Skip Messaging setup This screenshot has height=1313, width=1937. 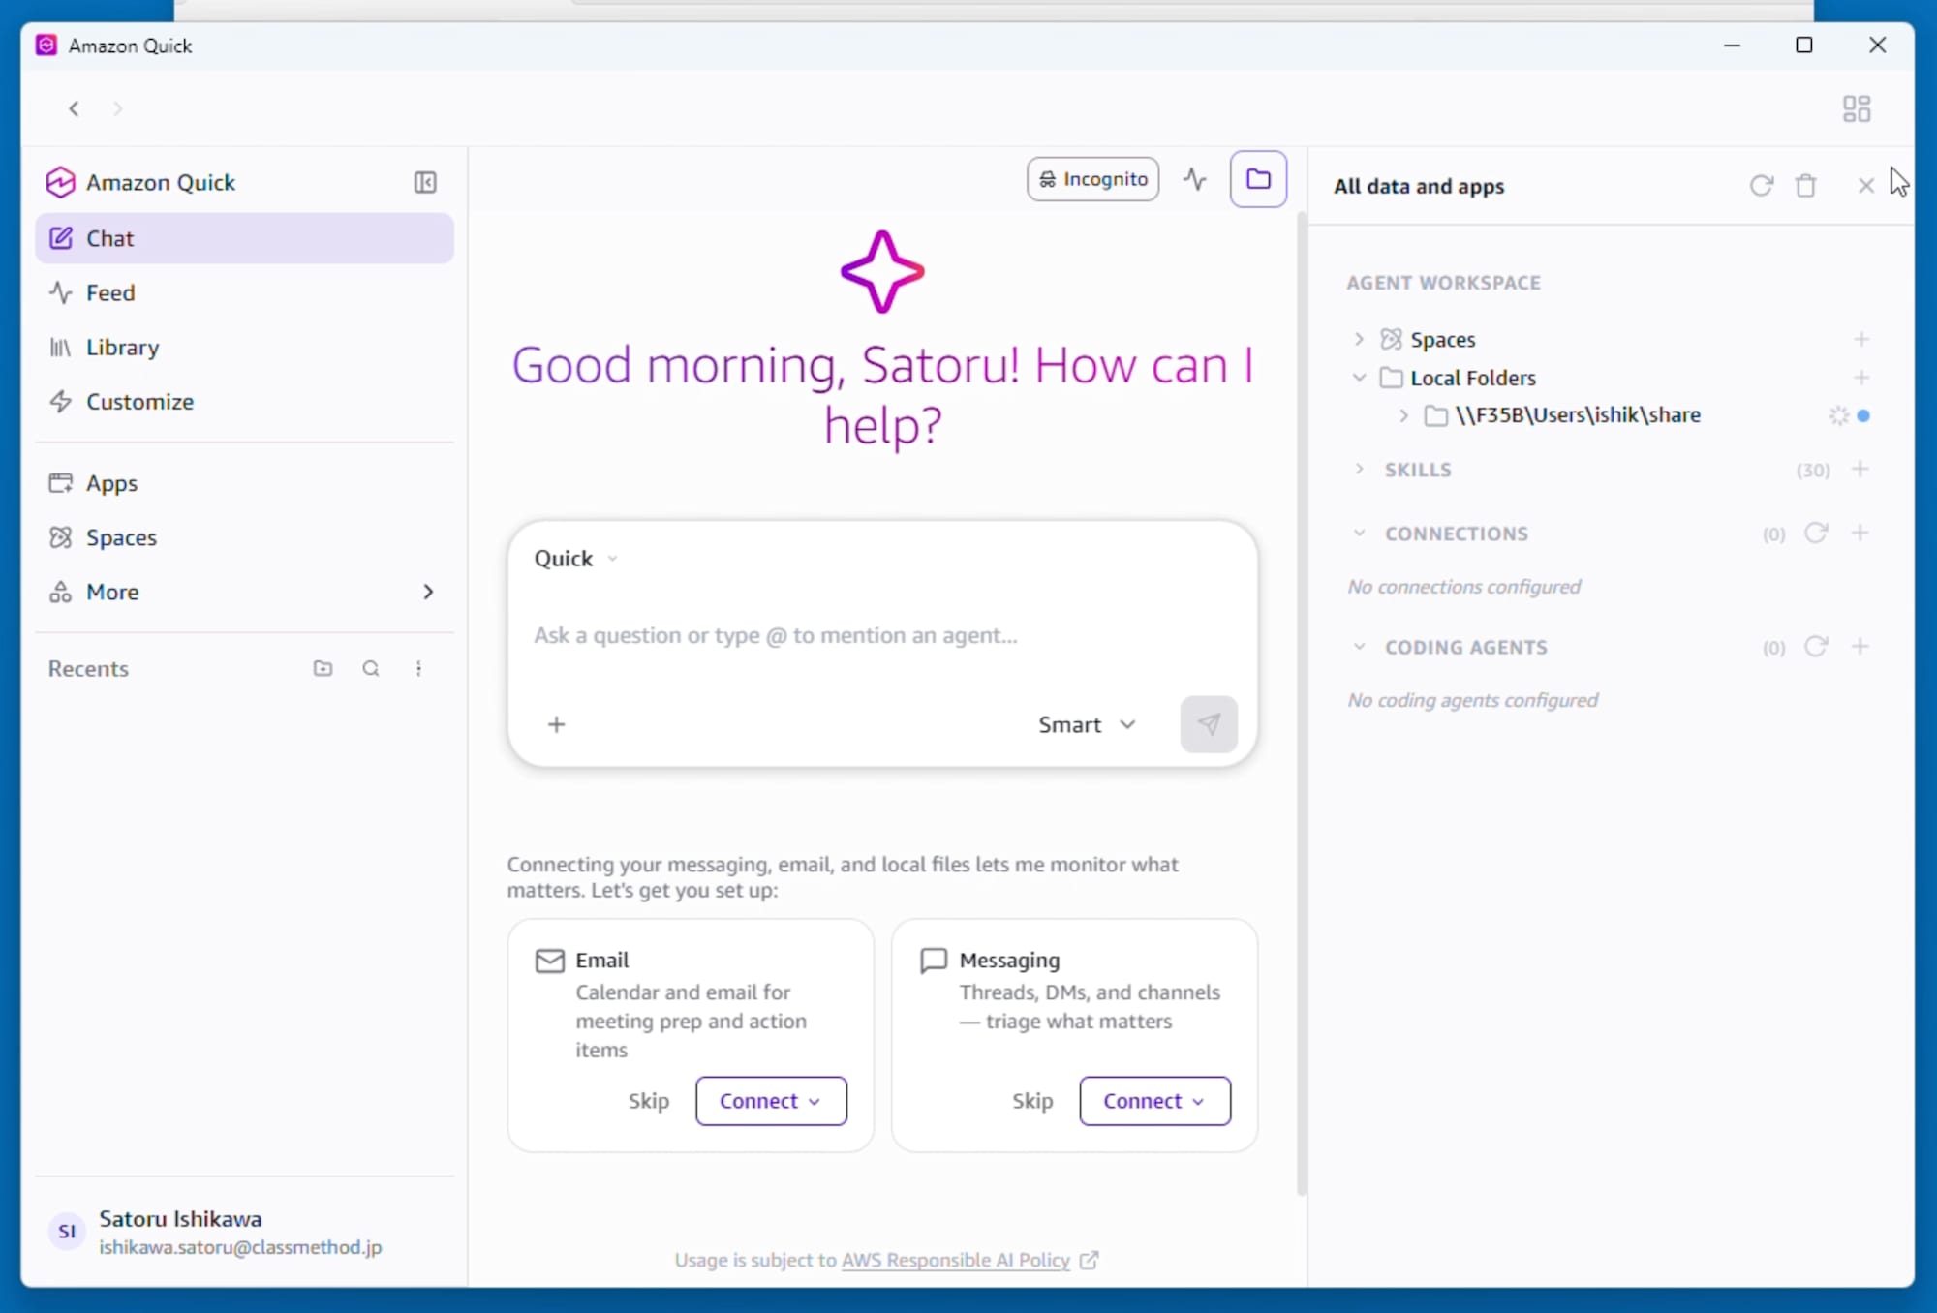[1032, 1101]
